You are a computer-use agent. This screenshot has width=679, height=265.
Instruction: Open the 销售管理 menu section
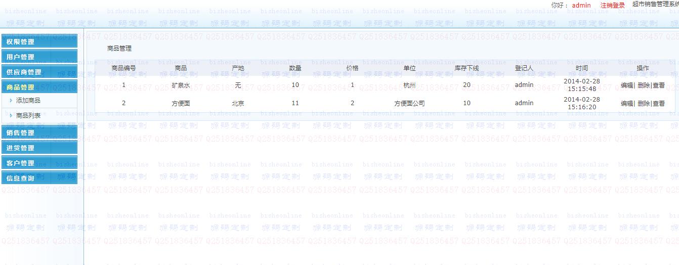click(x=39, y=132)
